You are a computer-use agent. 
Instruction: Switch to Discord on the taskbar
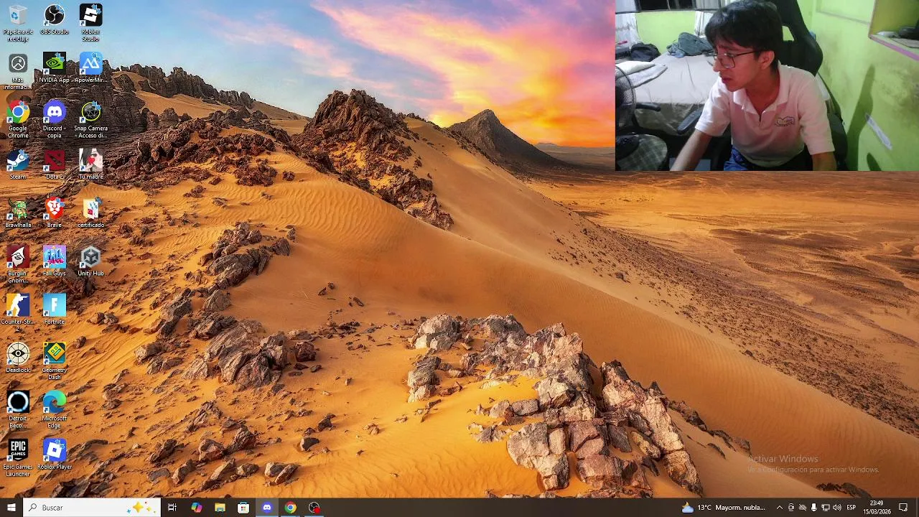coord(267,508)
